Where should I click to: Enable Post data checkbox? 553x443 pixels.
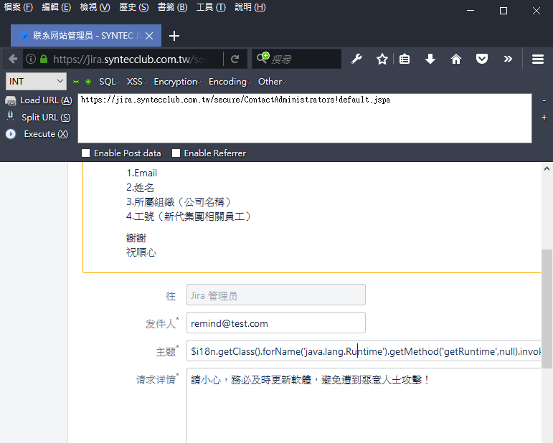pyautogui.click(x=85, y=153)
